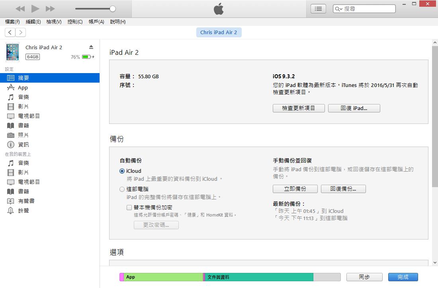Viewport: 438px width, 288px height.
Task: Click the 立即備份 button
Action: (x=295, y=189)
